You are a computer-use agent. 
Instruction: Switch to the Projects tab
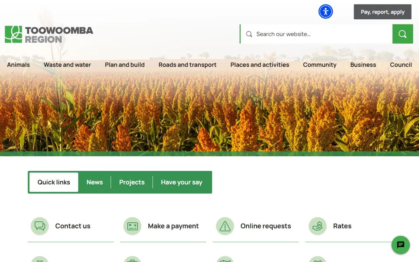132,182
